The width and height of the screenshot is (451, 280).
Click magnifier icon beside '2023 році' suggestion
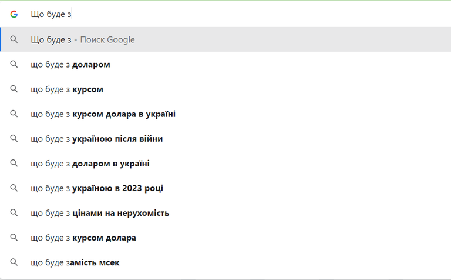(x=14, y=188)
